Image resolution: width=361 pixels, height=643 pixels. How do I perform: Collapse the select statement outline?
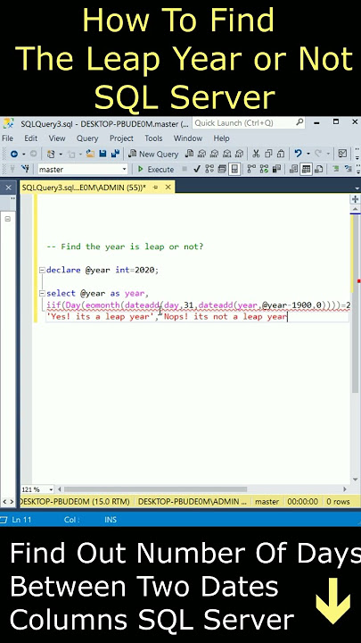click(x=42, y=294)
